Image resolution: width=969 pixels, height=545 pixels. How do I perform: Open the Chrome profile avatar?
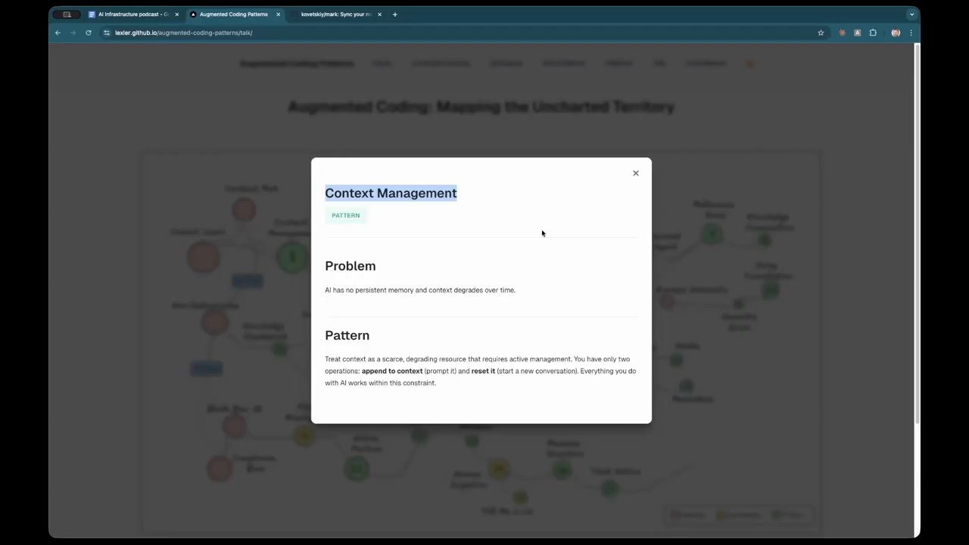[896, 33]
